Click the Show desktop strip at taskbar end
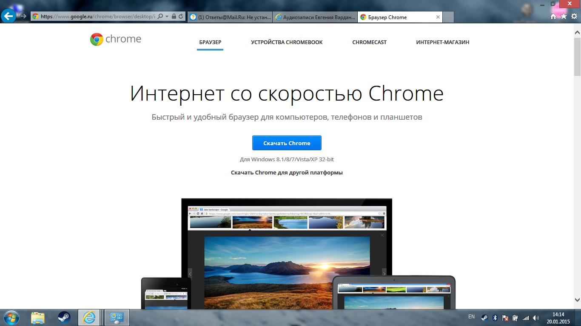The width and height of the screenshot is (581, 326). pyautogui.click(x=578, y=318)
